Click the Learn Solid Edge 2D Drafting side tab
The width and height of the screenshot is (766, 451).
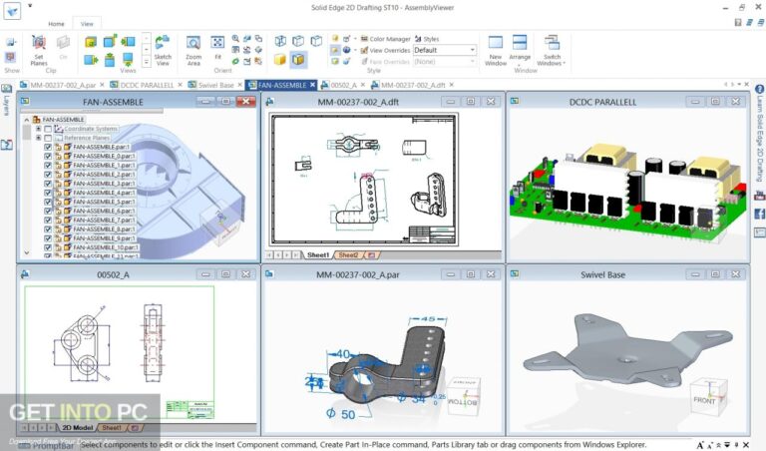click(760, 139)
